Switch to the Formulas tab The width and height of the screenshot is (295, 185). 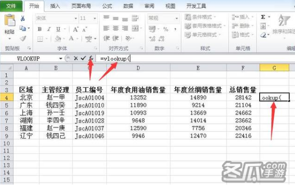(x=107, y=6)
